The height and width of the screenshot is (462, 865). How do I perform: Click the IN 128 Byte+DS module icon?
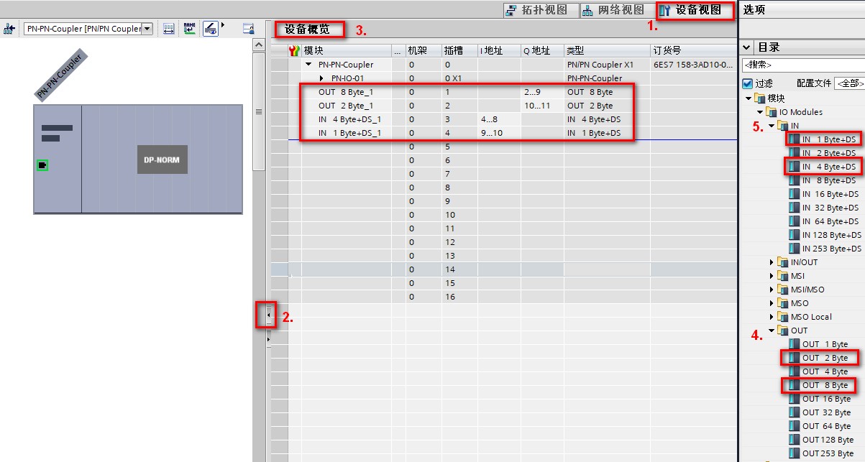pos(794,235)
